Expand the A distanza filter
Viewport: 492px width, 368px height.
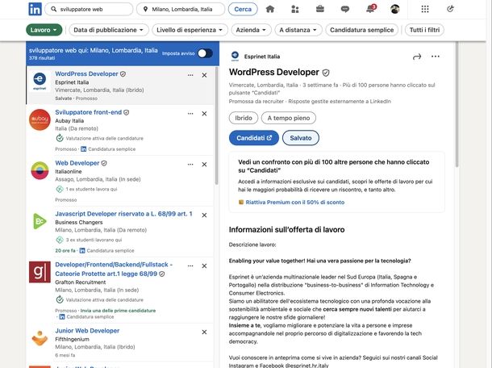click(298, 30)
